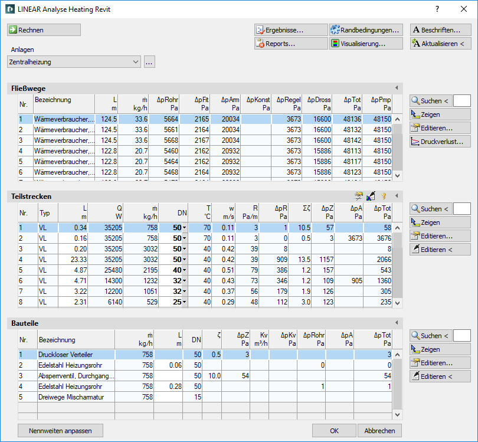Click Fließwege table scroll-down arrow
This screenshot has height=442, width=478.
397,176
